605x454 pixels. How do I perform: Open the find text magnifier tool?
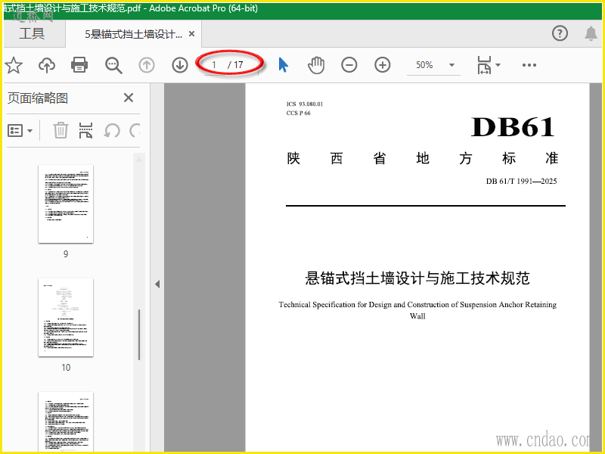tap(113, 65)
